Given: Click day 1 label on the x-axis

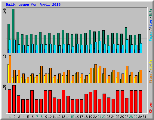Looking at the screenshot, I should 10,117.
